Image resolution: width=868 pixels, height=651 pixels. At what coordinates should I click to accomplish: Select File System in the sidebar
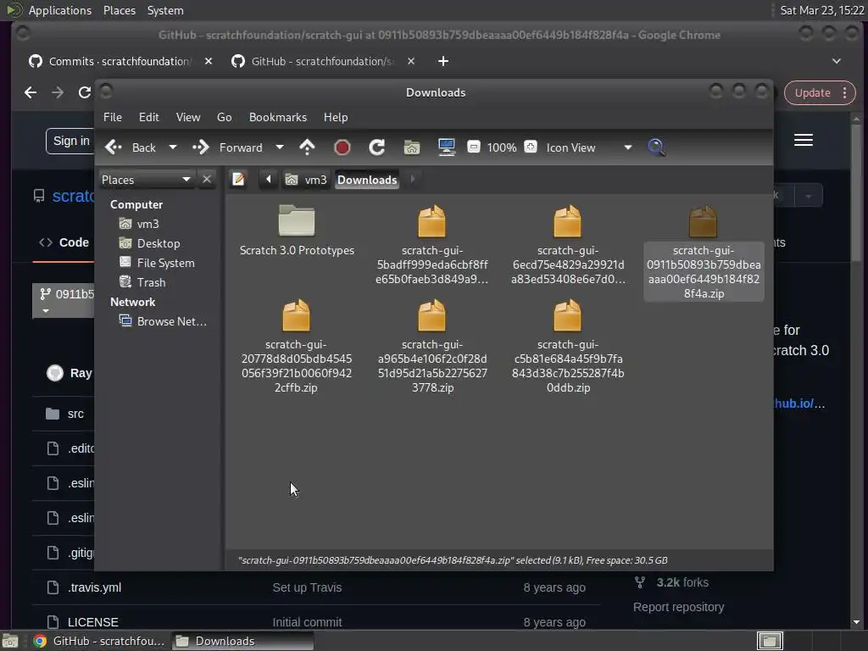point(157,263)
